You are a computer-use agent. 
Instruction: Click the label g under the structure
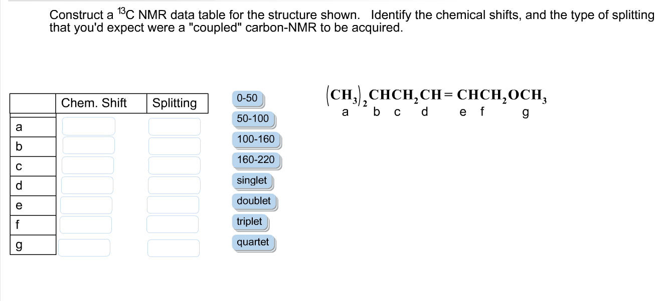(x=525, y=112)
